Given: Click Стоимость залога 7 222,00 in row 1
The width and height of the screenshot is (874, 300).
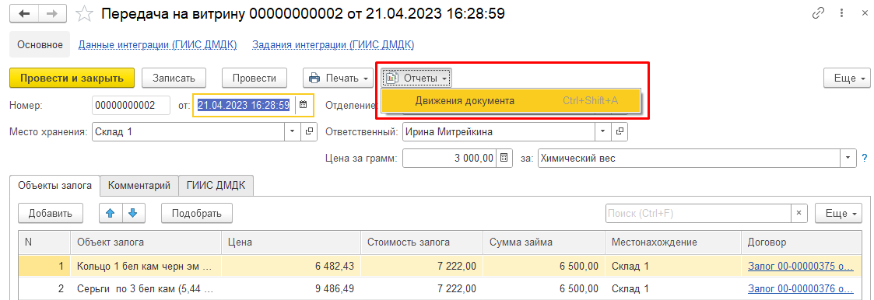Looking at the screenshot, I should 421,267.
